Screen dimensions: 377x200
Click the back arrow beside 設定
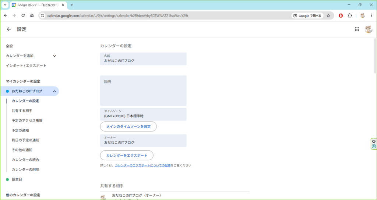[9, 29]
